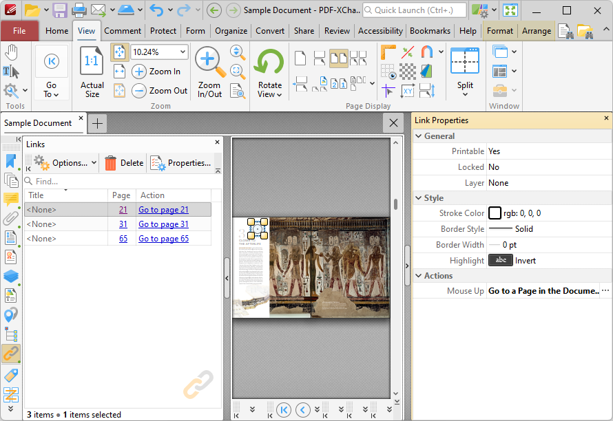Click the Zoom Out button
This screenshot has height=421, width=613.
[x=160, y=91]
